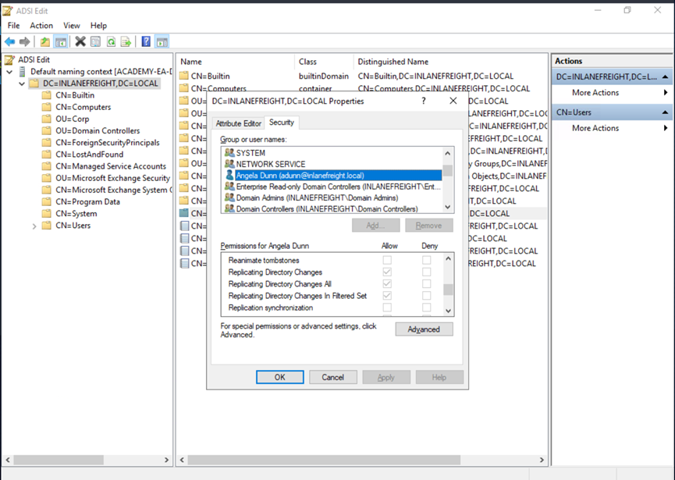Click scroll-down arrow of permissions list
The image size is (675, 480).
[448, 311]
